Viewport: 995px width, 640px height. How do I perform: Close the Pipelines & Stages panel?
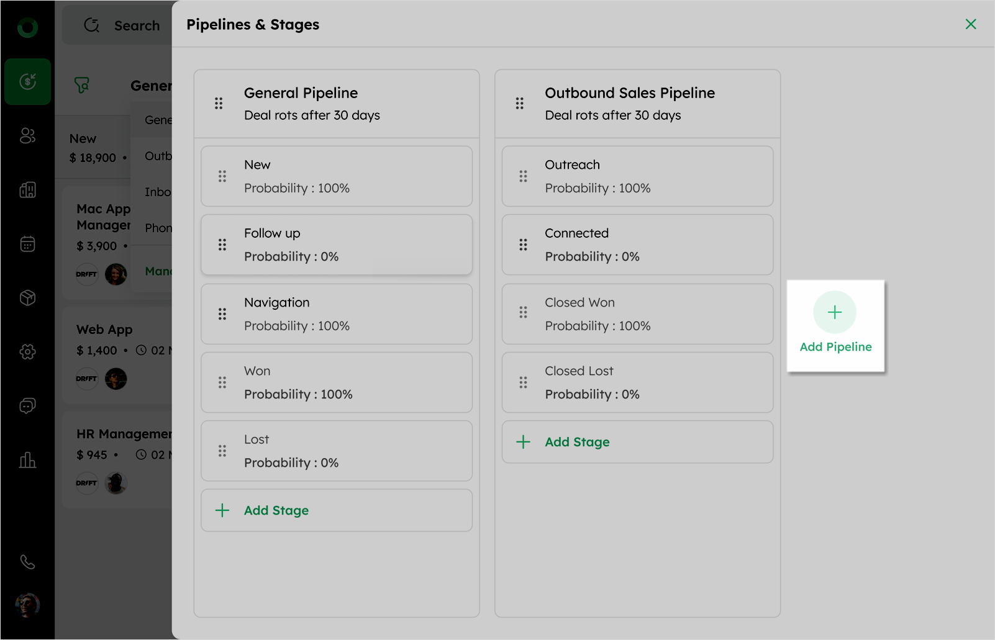[971, 24]
